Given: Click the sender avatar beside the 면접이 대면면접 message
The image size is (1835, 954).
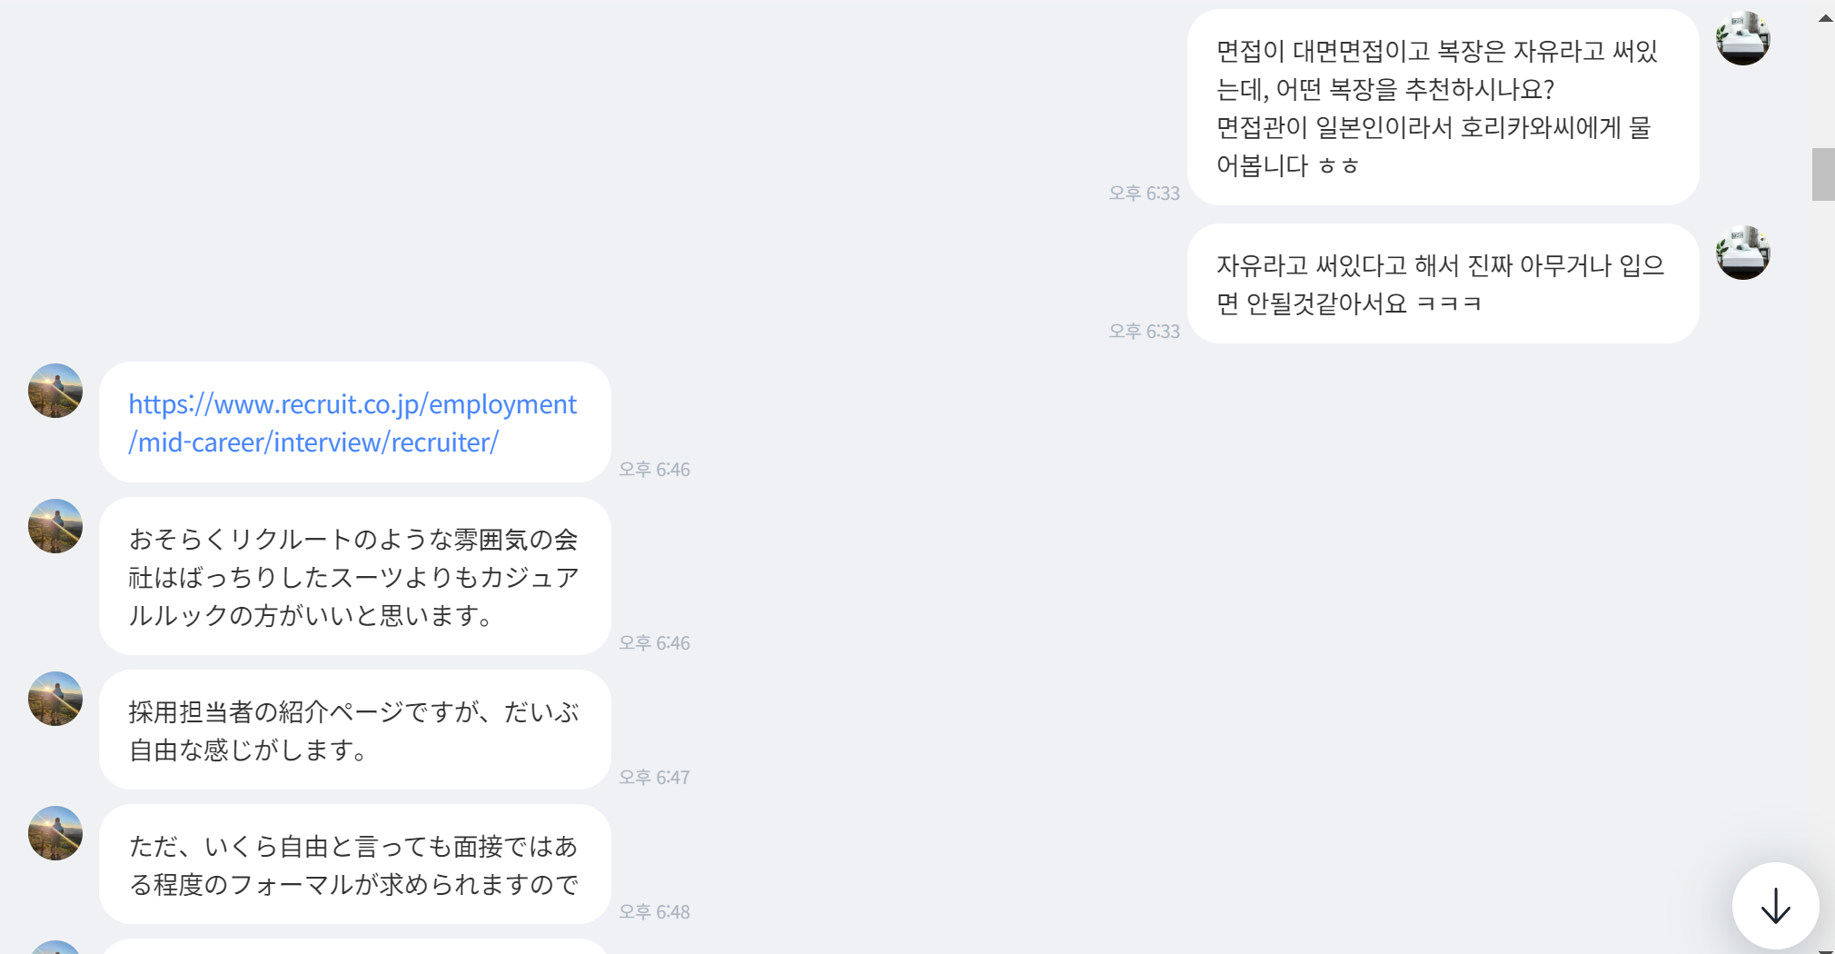Looking at the screenshot, I should pyautogui.click(x=1742, y=38).
